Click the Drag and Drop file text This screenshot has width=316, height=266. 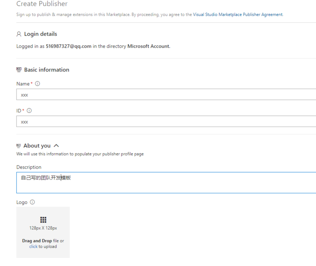pyautogui.click(x=40, y=241)
